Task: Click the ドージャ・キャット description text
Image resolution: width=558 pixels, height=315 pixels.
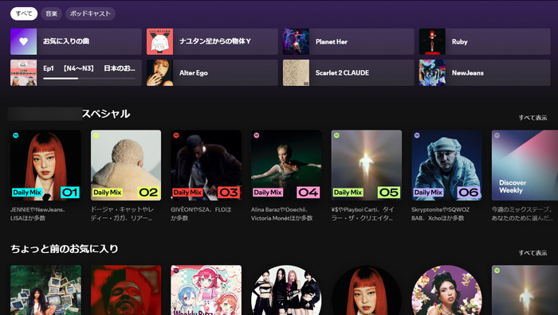Action: [x=123, y=214]
